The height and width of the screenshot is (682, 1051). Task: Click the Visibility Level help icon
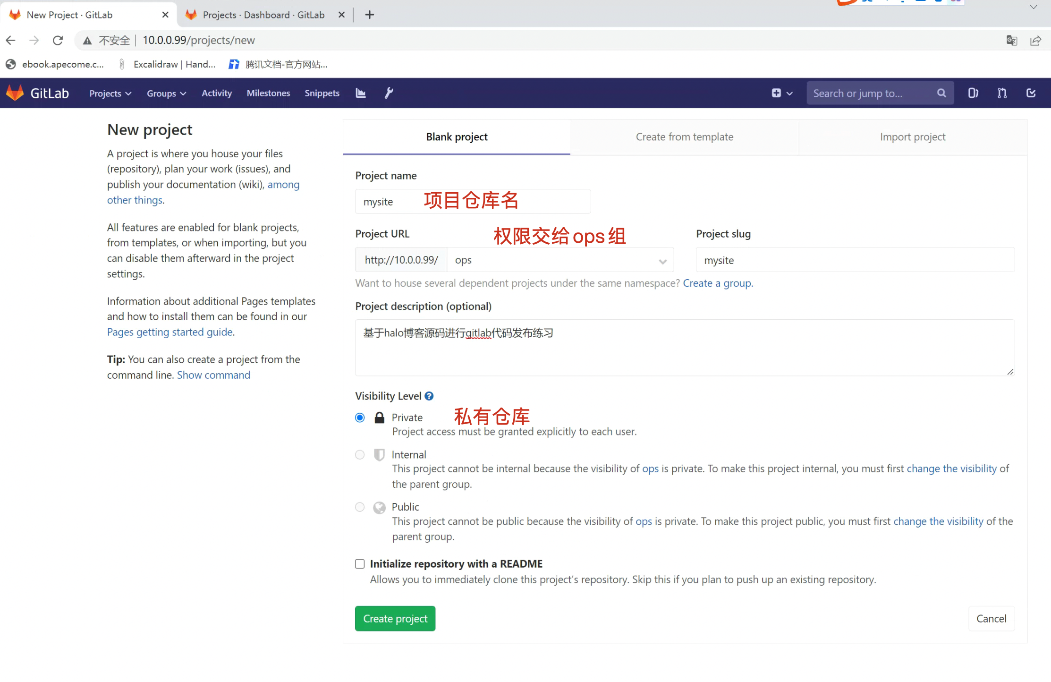429,396
